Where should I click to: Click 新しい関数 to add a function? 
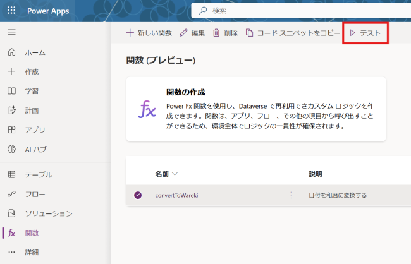(149, 33)
